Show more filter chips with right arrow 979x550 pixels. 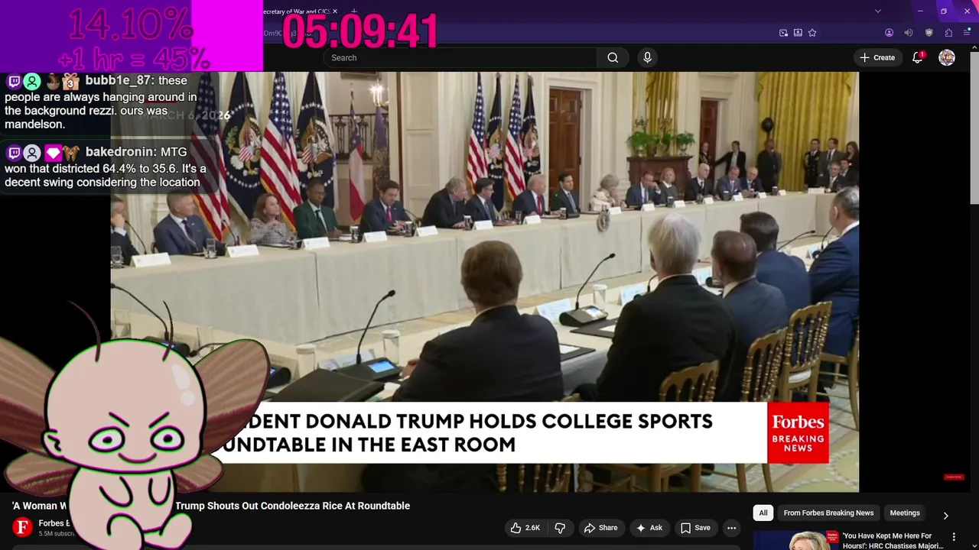[x=945, y=515]
